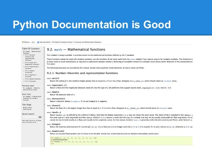Screen dimensions: 212x159
Task: Click the math.fsum(iterable) function name
Action: (55, 131)
